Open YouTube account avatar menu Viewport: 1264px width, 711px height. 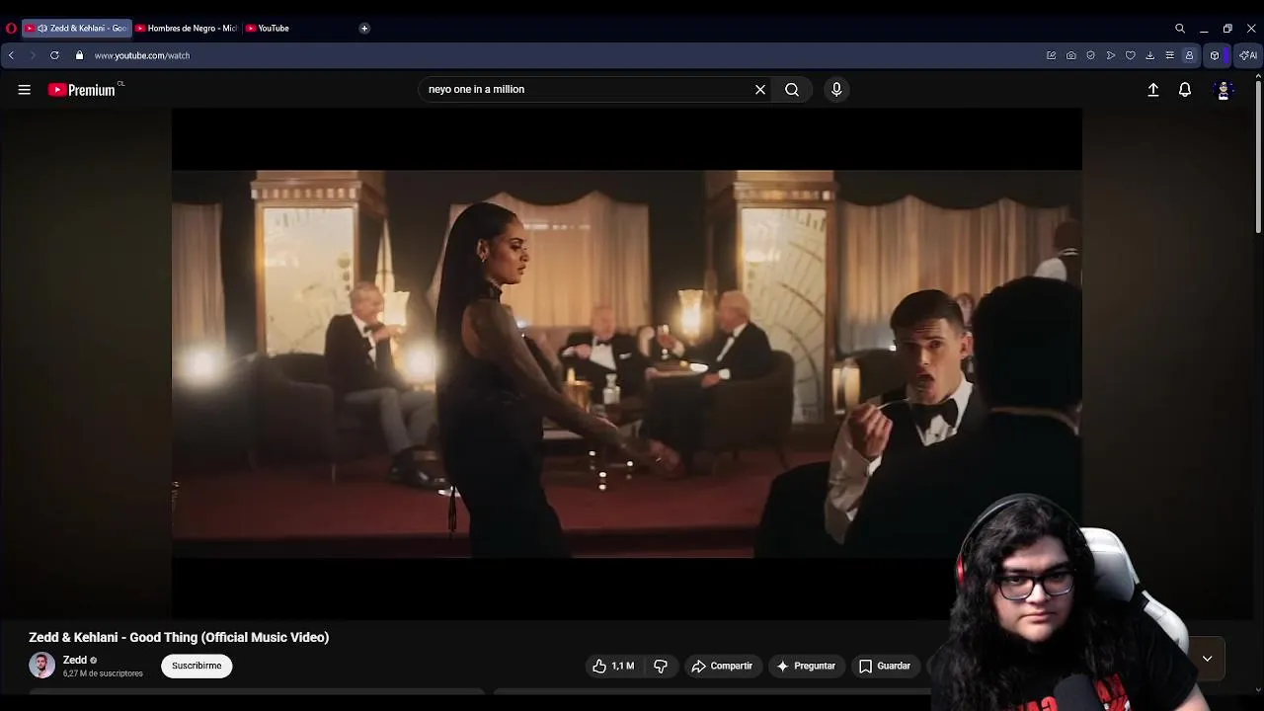pos(1224,90)
